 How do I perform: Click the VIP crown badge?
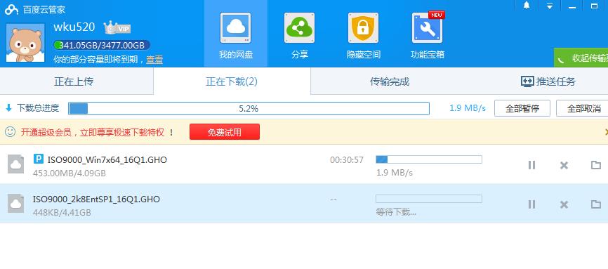(x=117, y=27)
